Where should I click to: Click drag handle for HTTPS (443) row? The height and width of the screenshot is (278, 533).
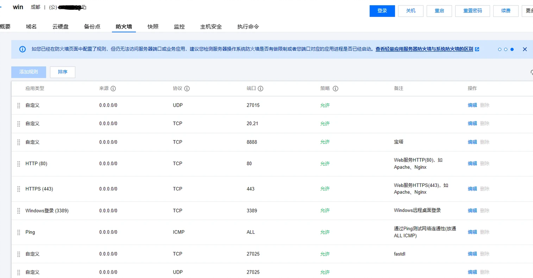coord(19,189)
